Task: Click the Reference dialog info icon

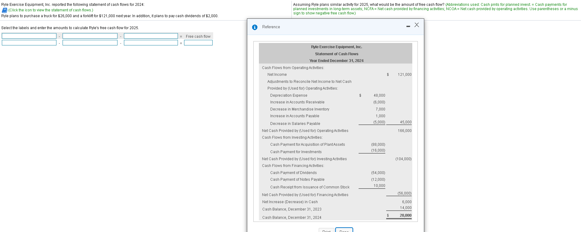Action: (x=255, y=27)
